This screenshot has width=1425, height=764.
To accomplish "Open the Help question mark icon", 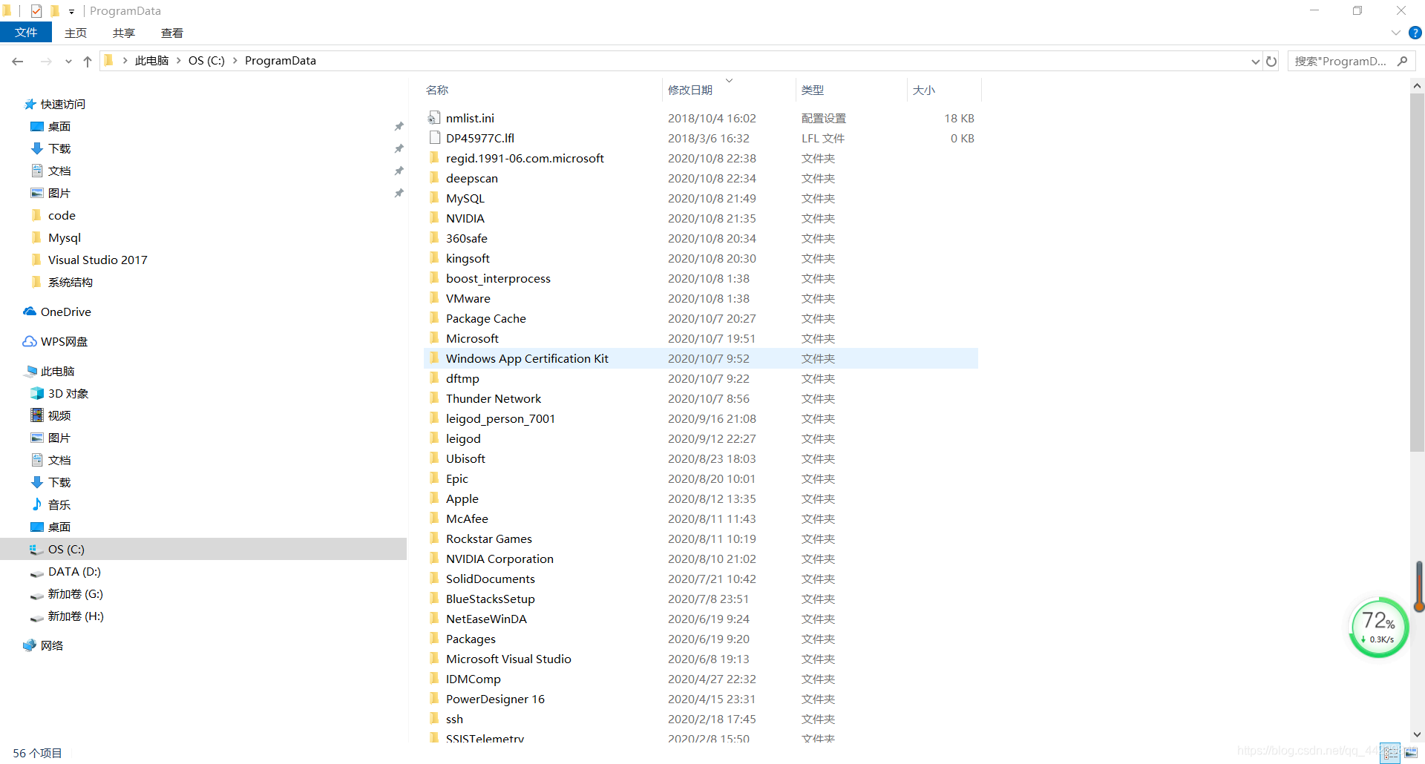I will point(1415,33).
